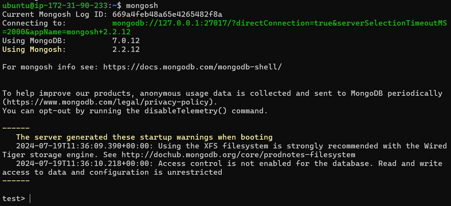Click the Mongosh Log ID value
Viewport: 451px width, 206px height.
click(167, 14)
